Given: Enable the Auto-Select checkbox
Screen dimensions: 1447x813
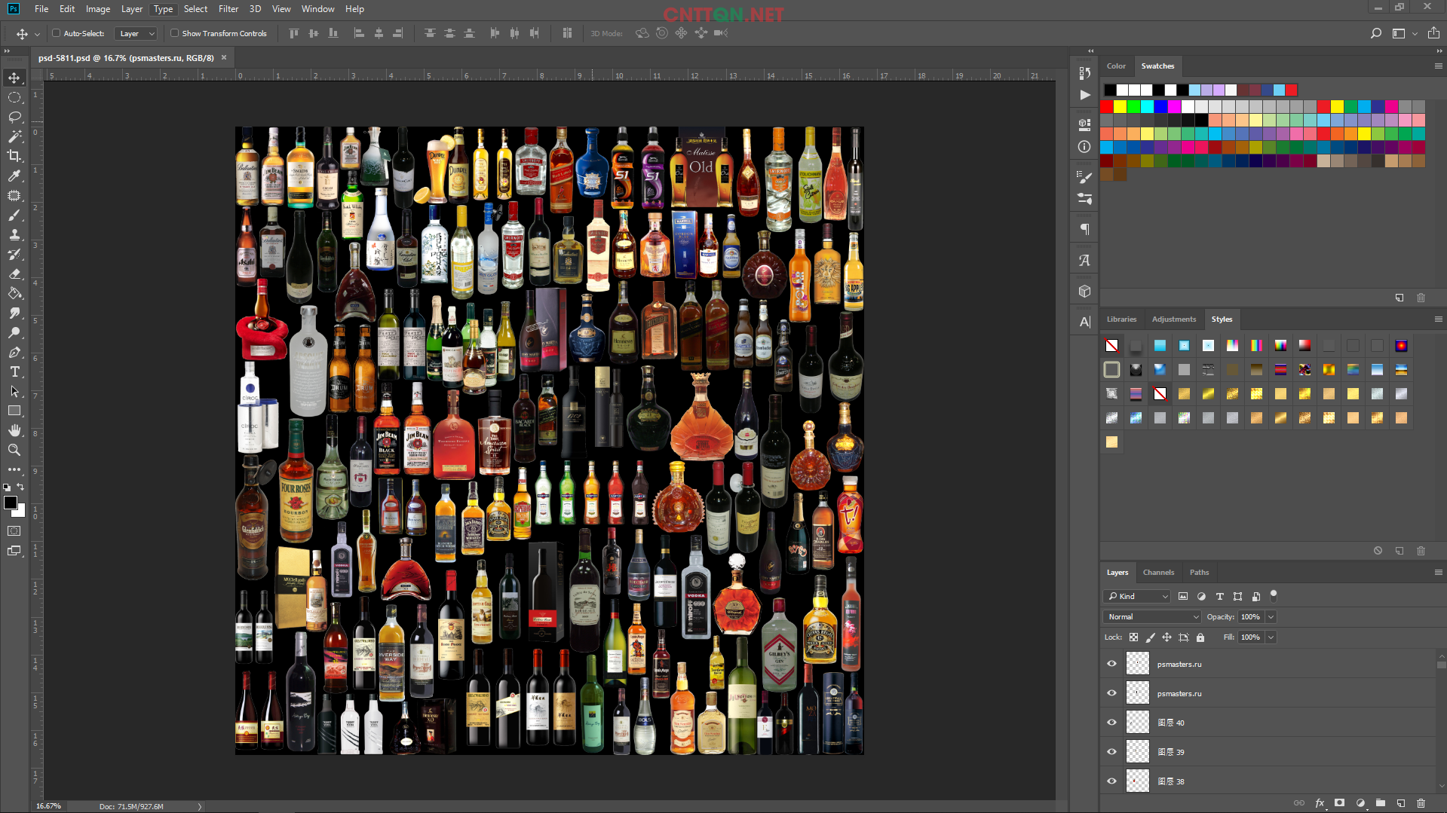Looking at the screenshot, I should click(x=56, y=33).
